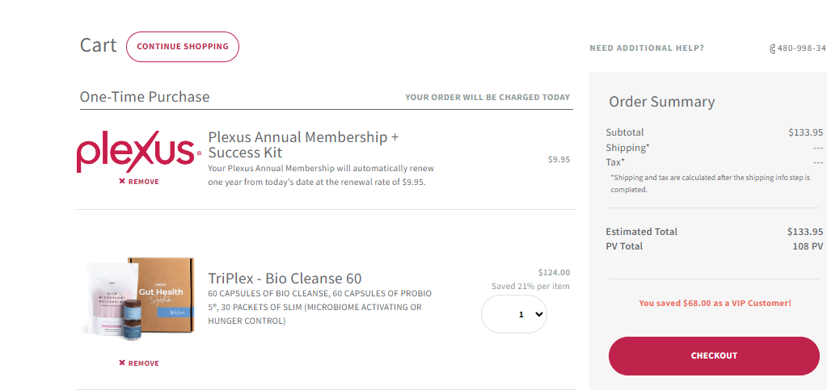
Task: Click the phone icon next to the number
Action: tap(773, 48)
